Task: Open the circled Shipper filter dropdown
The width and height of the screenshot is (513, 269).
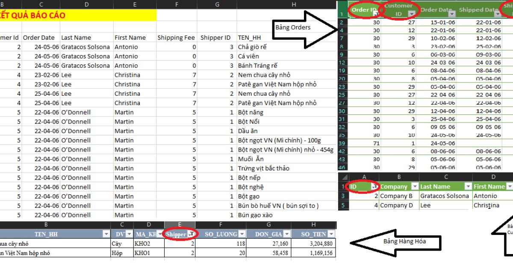Action: [189, 234]
